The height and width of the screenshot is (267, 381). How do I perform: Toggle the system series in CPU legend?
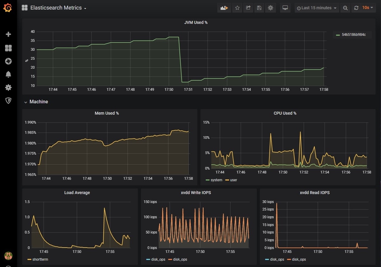pos(216,180)
